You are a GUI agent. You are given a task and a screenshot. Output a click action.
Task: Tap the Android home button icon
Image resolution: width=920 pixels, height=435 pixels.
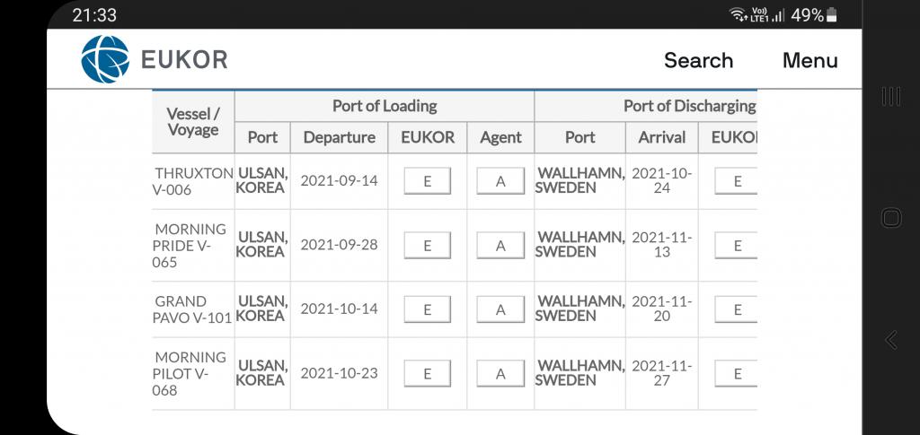tap(891, 218)
